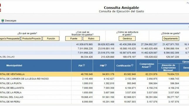Click the Fuente button
The height and width of the screenshot is (106, 189).
pos(74,39)
